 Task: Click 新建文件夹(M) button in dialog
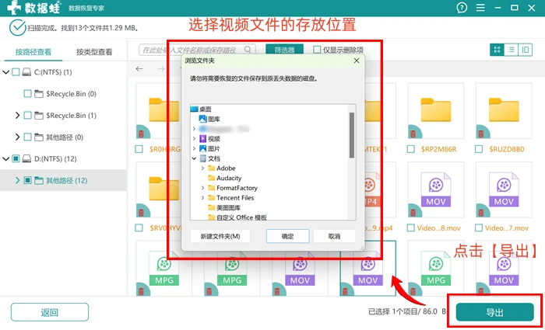coord(220,236)
